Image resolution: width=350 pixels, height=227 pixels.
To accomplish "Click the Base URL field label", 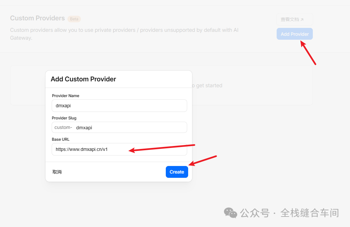I will [61, 139].
